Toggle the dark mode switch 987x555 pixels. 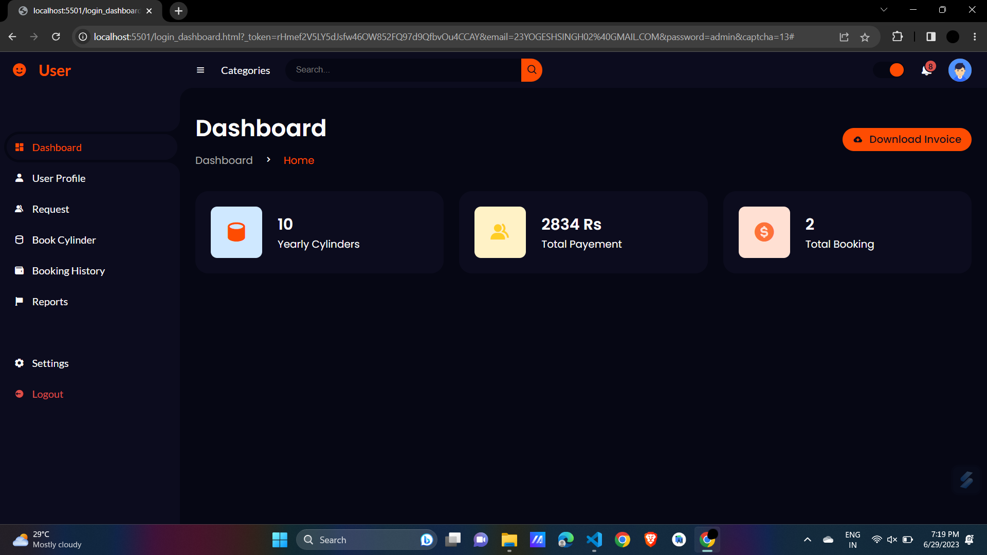(x=889, y=70)
